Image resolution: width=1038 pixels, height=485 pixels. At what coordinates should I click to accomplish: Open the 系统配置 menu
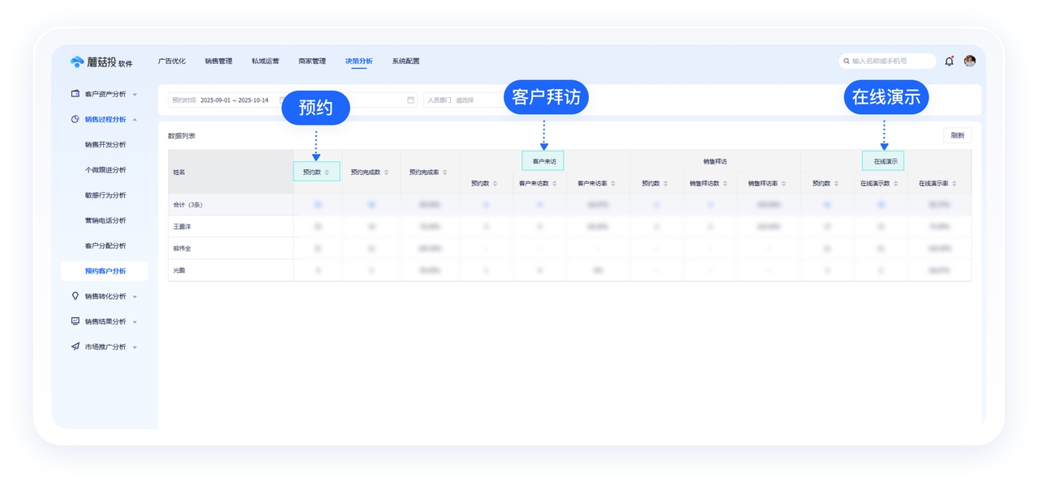tap(404, 61)
